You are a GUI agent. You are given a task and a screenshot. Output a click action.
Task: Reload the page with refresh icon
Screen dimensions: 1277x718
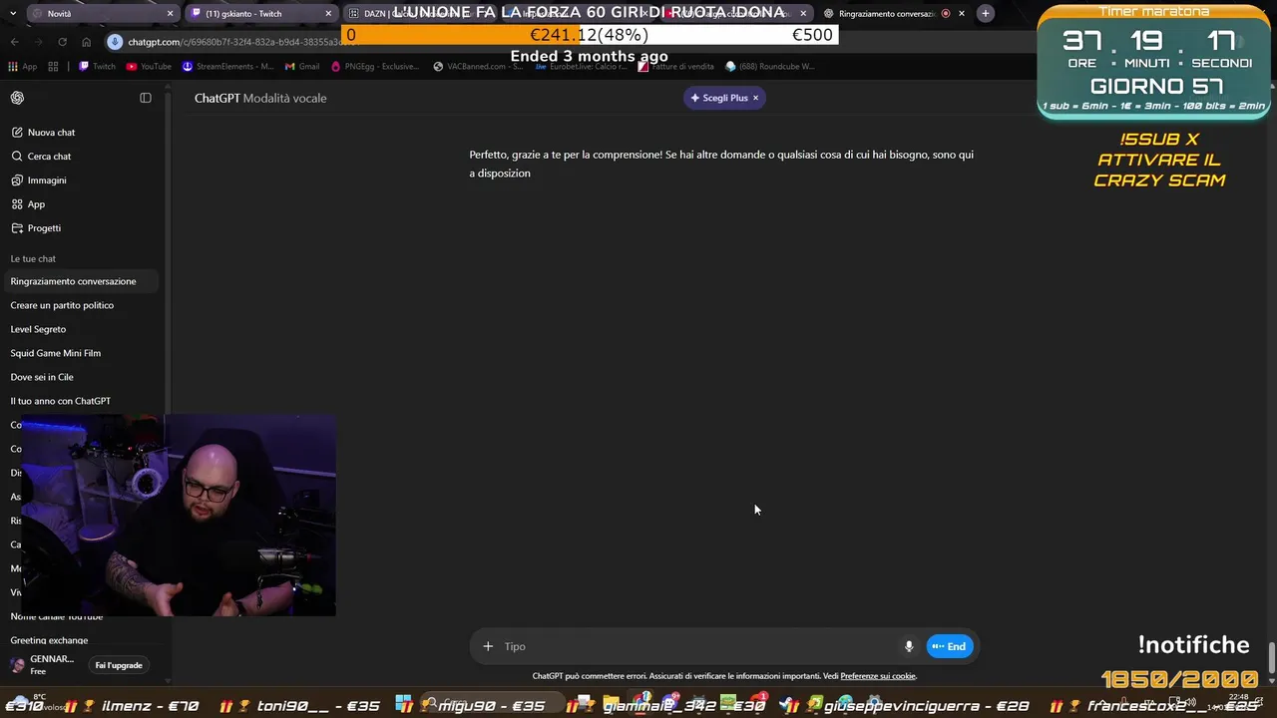[x=62, y=42]
